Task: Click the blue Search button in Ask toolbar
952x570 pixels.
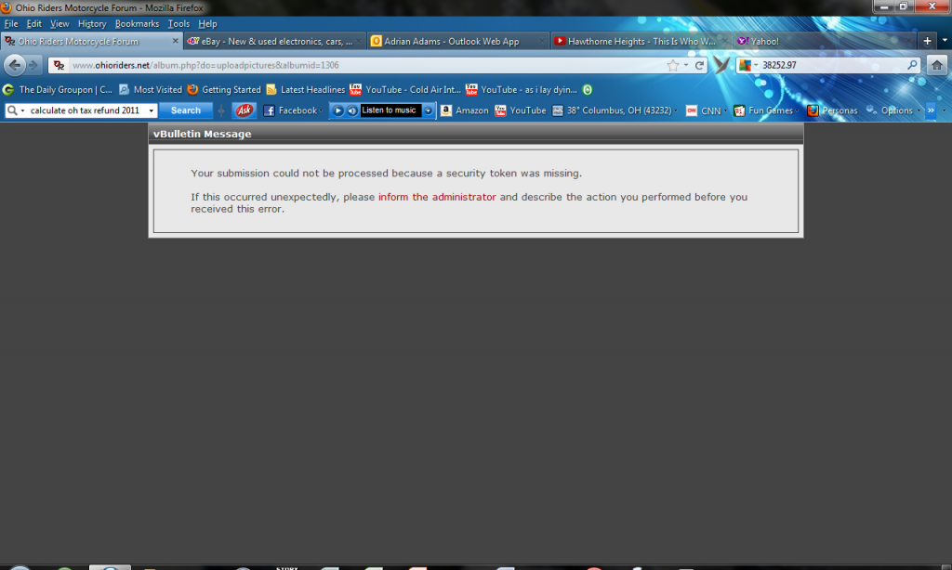Action: (x=185, y=110)
